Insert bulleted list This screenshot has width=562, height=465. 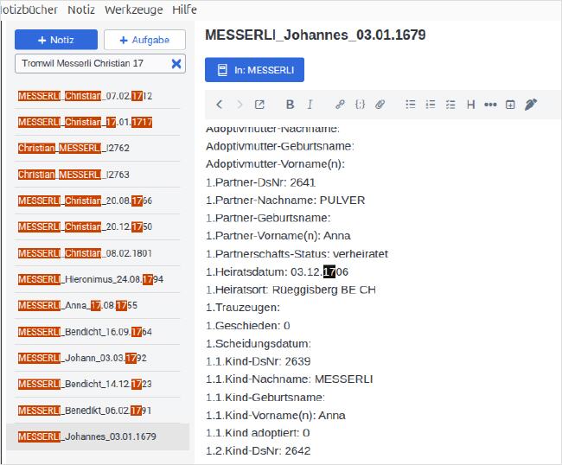click(411, 105)
